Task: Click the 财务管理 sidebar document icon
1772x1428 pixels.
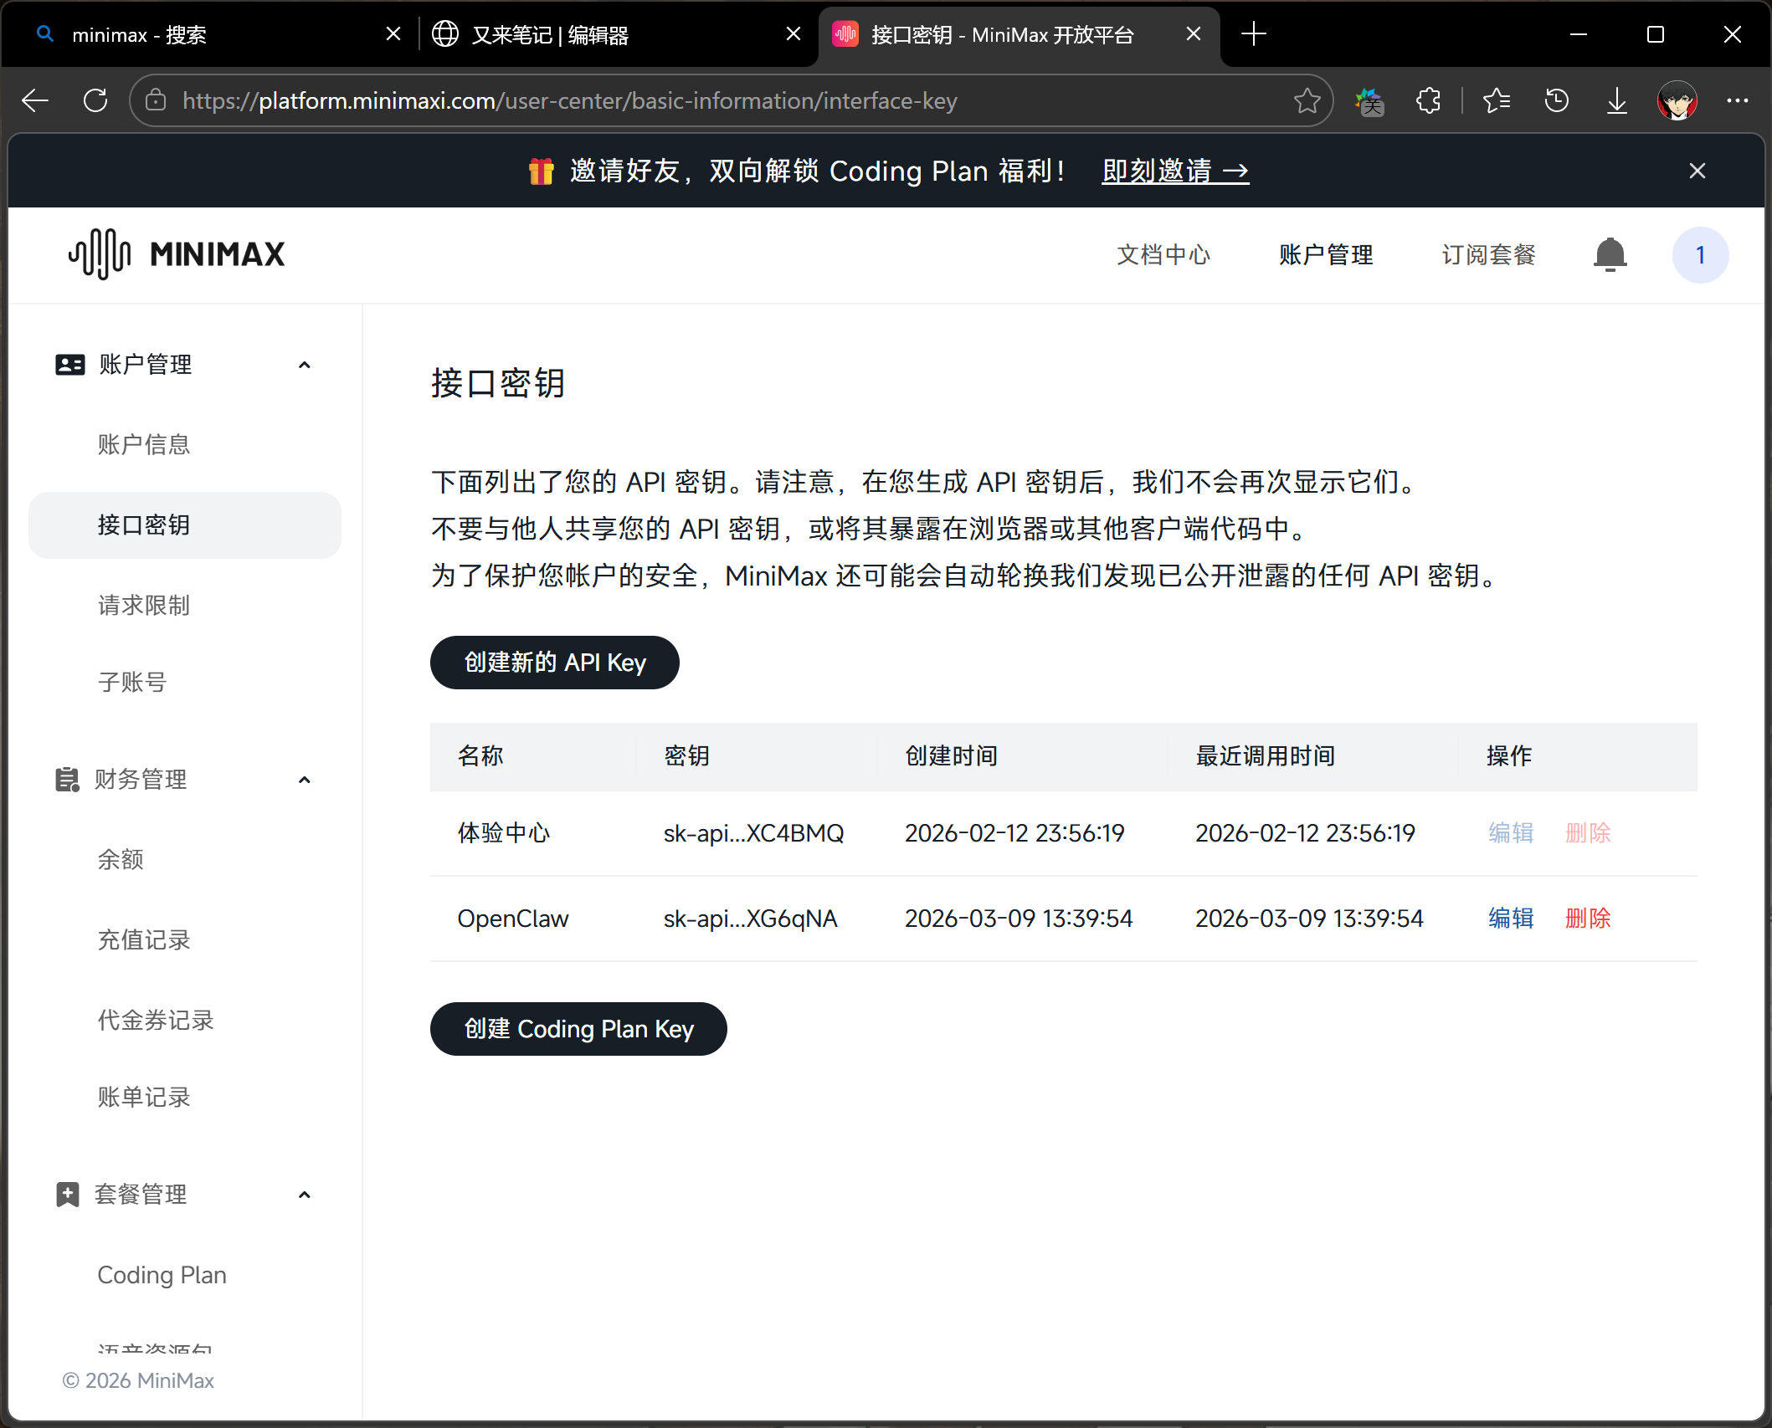Action: click(67, 780)
